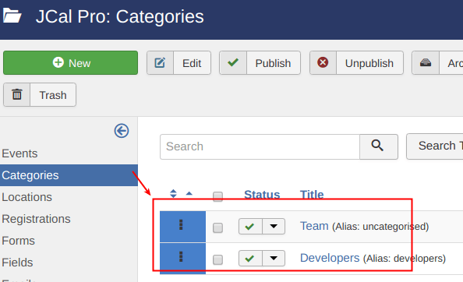Click the ascending sort triangle in header

[x=189, y=194]
